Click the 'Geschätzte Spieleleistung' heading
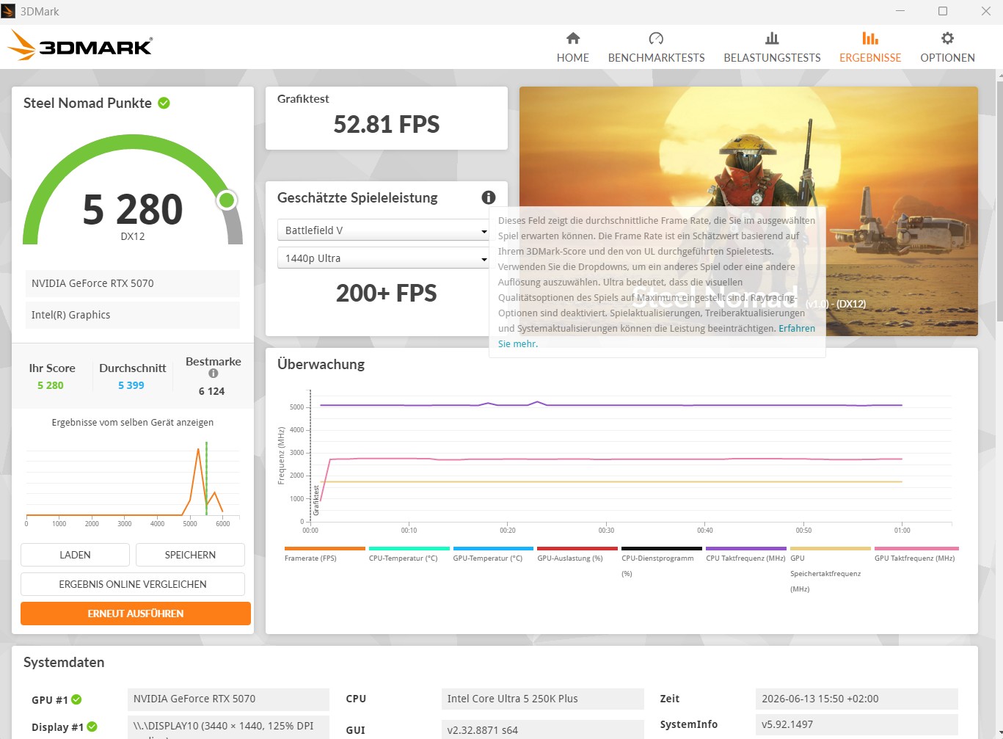 click(x=357, y=197)
